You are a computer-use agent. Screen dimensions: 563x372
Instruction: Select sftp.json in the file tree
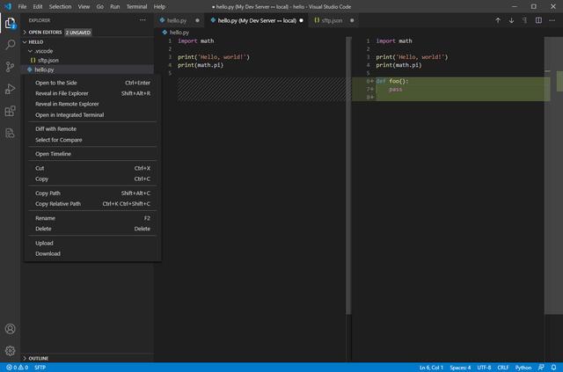[48, 61]
